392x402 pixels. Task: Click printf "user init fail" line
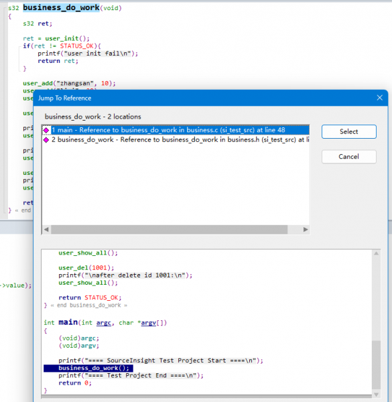pos(88,54)
